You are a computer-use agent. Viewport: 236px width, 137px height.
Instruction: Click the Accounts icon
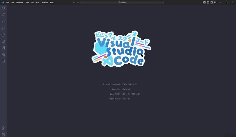[3, 128]
